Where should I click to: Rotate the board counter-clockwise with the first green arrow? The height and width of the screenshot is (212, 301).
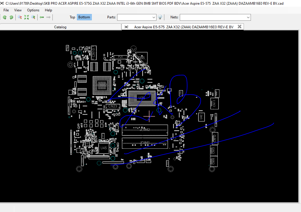[x=5, y=17]
